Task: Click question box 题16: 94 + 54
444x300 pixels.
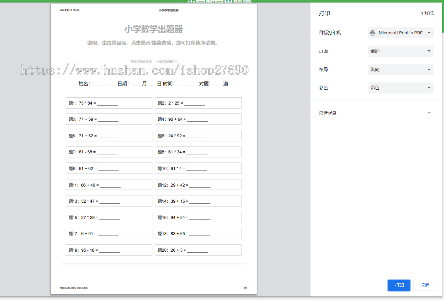Action: pyautogui.click(x=198, y=217)
